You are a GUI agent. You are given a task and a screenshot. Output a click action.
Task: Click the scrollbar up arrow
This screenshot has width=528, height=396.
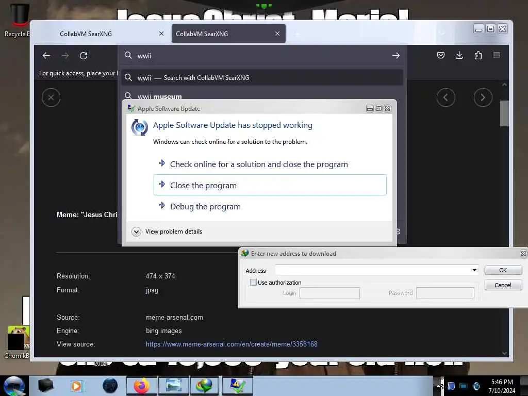click(x=504, y=85)
